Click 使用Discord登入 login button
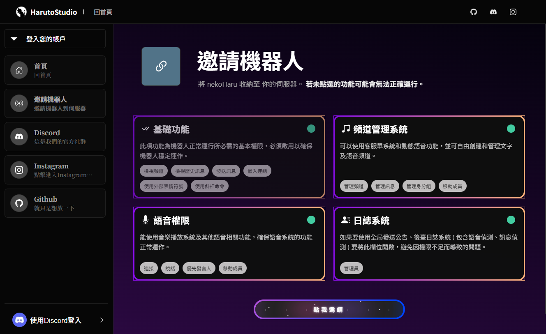The height and width of the screenshot is (334, 546). [56, 320]
